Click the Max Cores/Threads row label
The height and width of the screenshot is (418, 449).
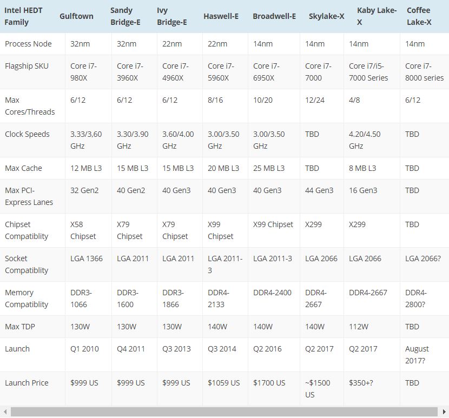(30, 106)
